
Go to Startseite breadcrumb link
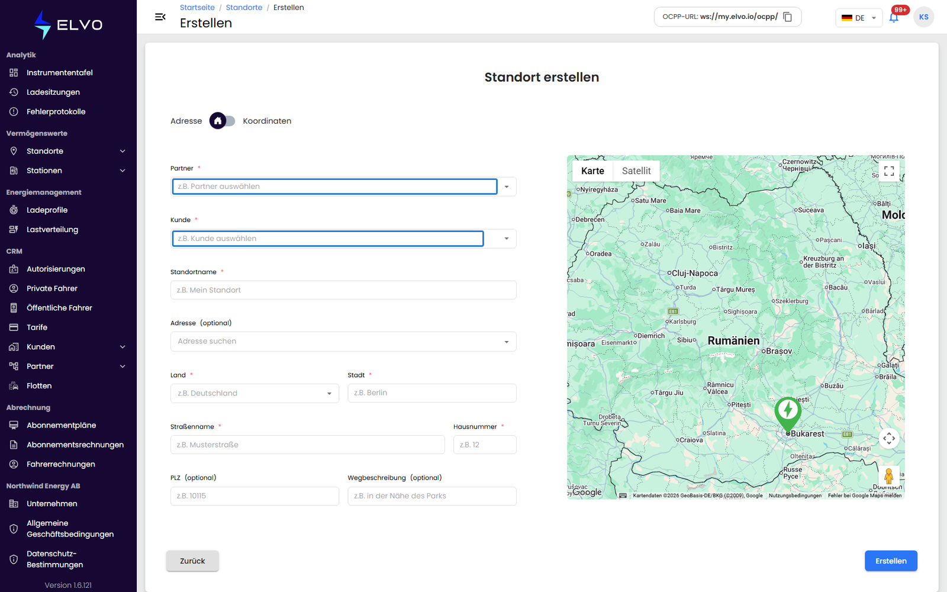197,8
